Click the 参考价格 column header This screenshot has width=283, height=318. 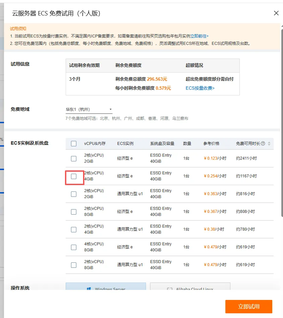point(211,144)
